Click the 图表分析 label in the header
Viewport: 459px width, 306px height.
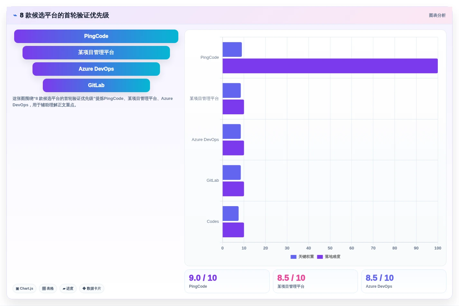coord(437,15)
